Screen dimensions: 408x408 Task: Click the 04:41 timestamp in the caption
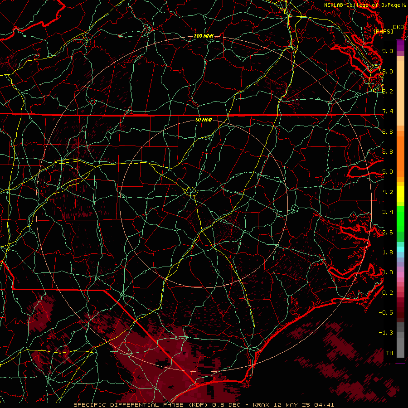(x=324, y=405)
